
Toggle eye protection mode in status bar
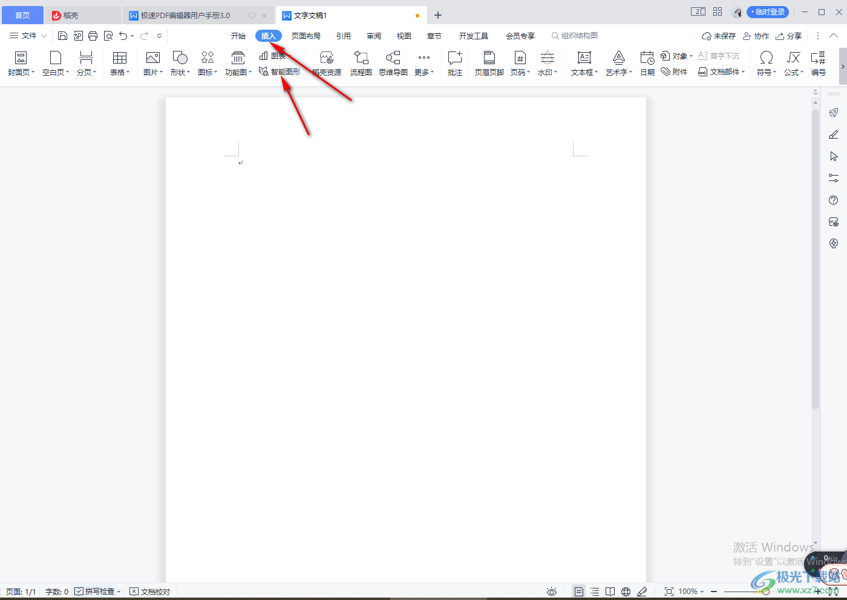(x=552, y=592)
